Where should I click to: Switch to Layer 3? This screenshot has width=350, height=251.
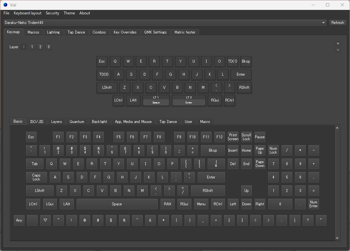tap(48, 47)
